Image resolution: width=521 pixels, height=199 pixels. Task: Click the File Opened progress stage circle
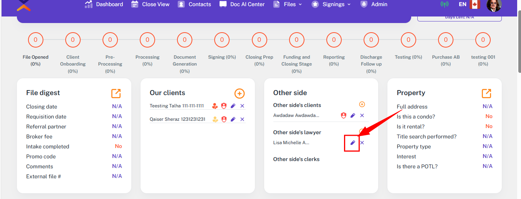[x=36, y=40]
